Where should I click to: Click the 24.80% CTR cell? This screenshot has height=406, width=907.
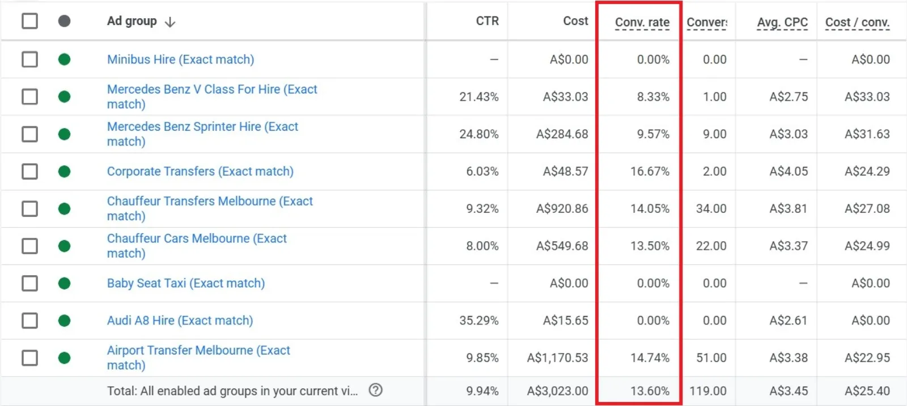pos(479,134)
